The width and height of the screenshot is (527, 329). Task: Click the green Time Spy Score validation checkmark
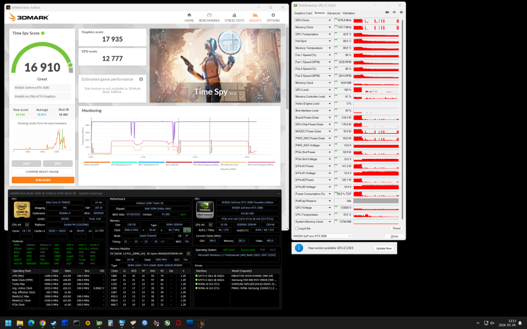(43, 34)
